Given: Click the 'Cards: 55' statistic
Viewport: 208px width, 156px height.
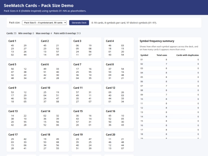Looking at the screenshot, I should 12,33.
